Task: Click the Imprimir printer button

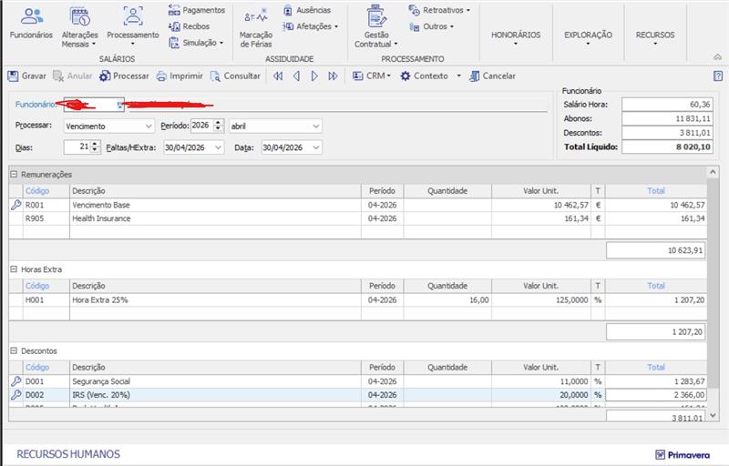Action: point(180,76)
